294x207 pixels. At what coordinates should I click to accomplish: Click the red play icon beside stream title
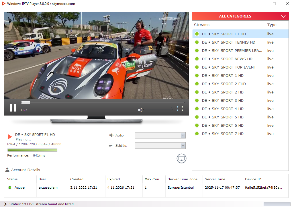point(10,137)
